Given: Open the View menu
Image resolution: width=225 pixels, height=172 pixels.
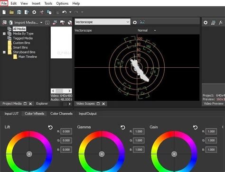Looking at the screenshot, I should coord(24,3).
